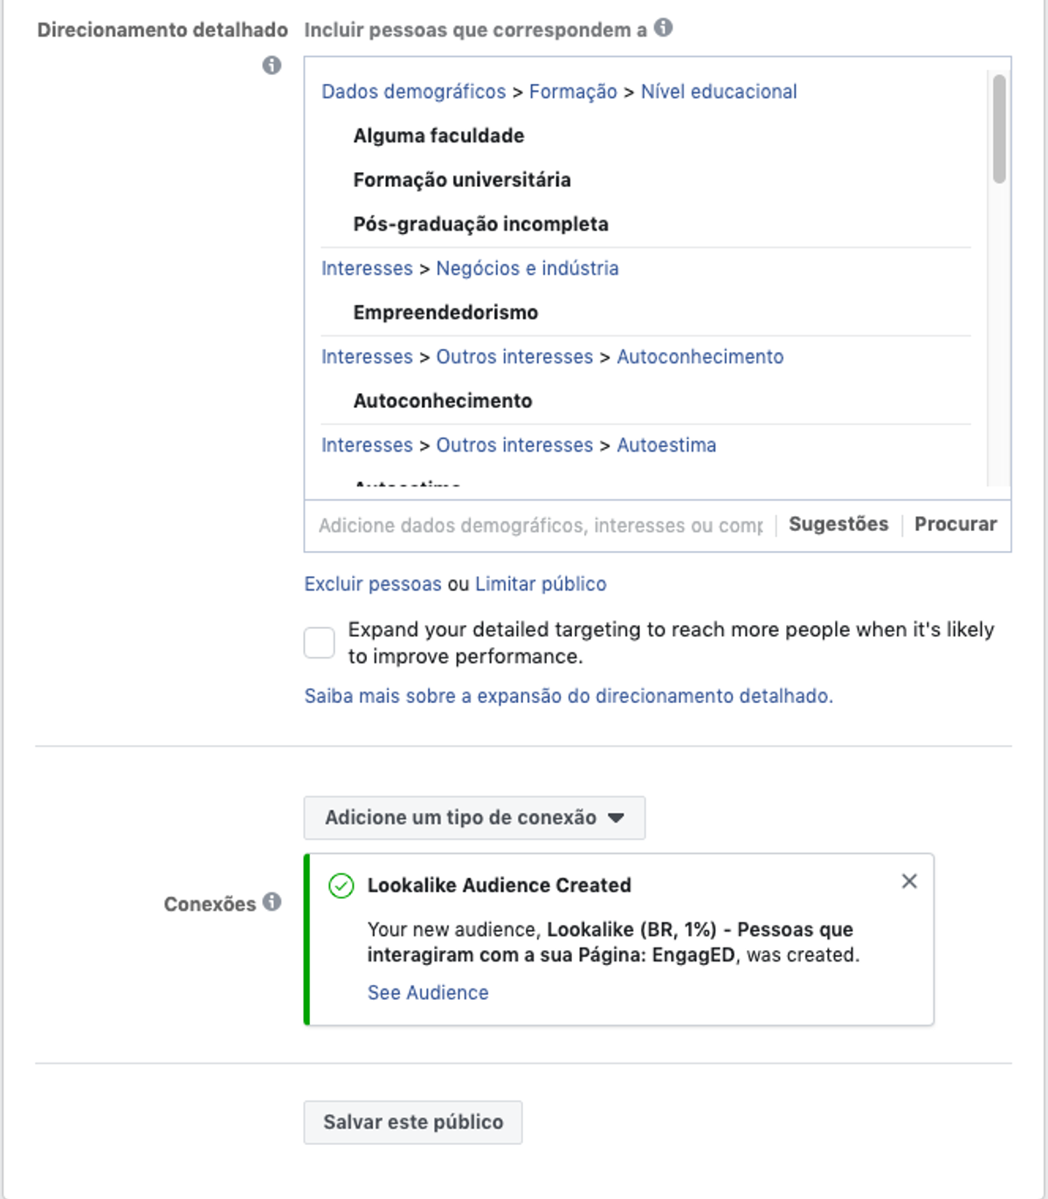Image resolution: width=1048 pixels, height=1199 pixels.
Task: Select the Empreendedorismo interest item
Action: 445,313
